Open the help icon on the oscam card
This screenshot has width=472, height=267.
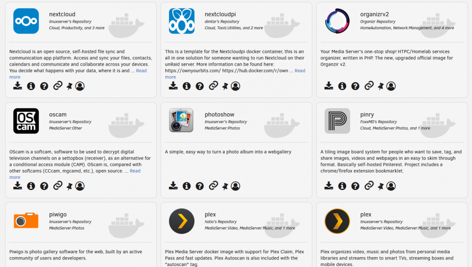click(44, 186)
